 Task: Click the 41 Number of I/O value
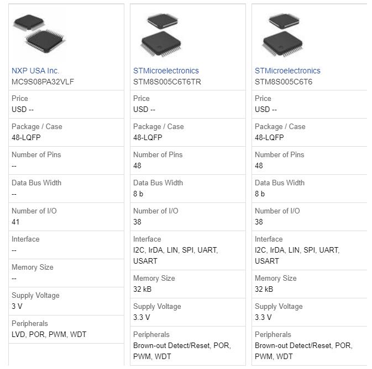15,222
